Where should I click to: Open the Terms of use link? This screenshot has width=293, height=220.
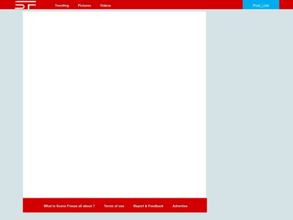114,206
